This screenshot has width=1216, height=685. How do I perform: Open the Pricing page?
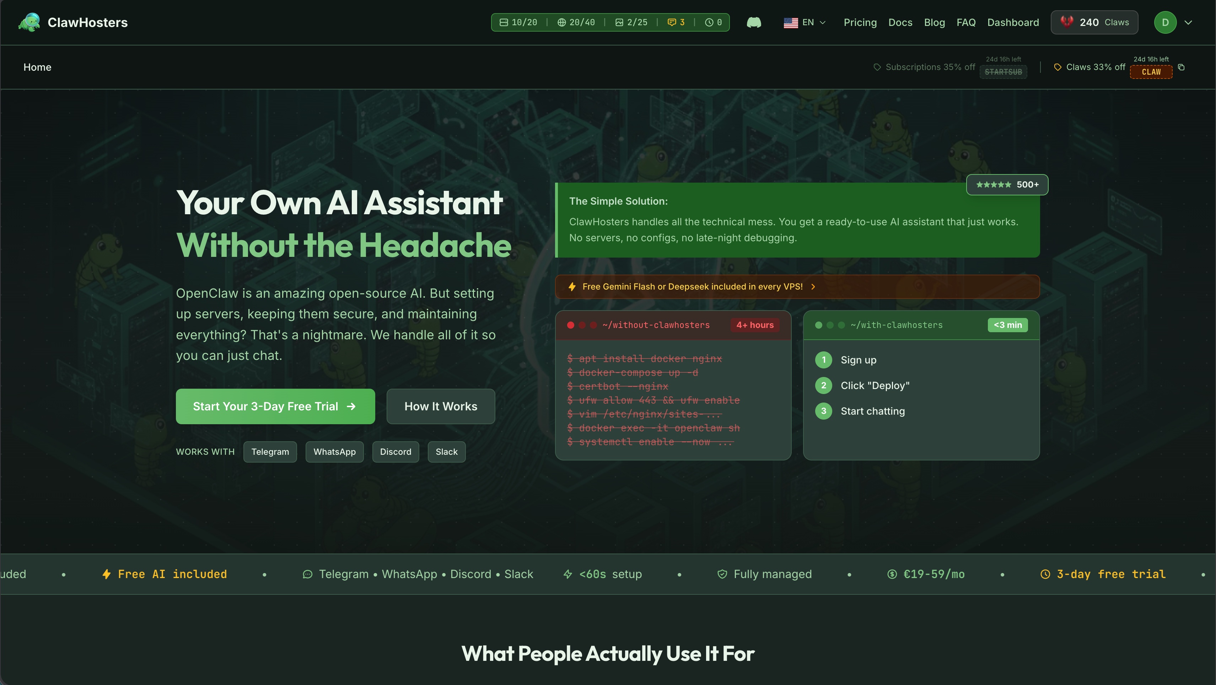[860, 22]
